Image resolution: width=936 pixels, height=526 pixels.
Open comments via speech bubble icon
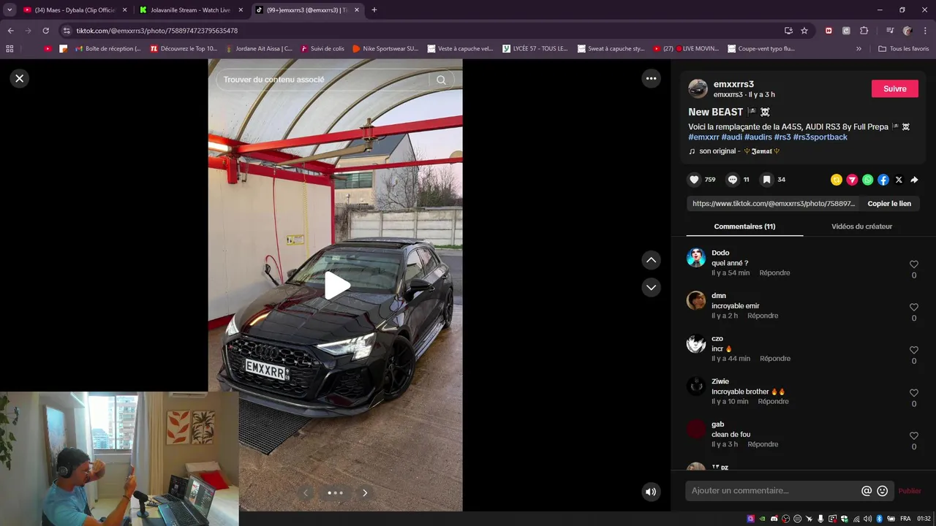(x=732, y=180)
